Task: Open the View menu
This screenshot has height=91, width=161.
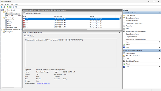Action: pyautogui.click(x=12, y=4)
